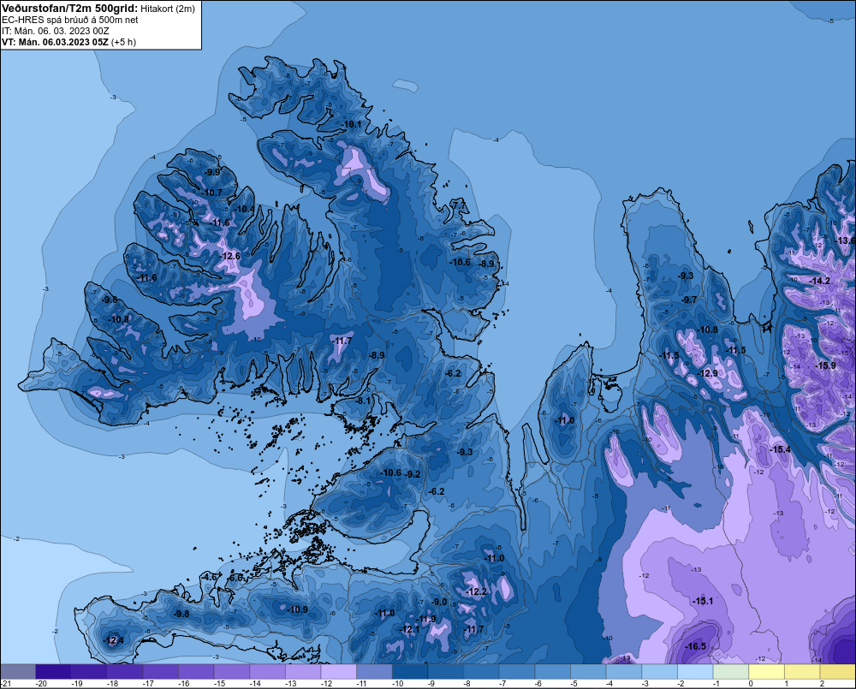Click the "-10.7" temperature value

tap(212, 193)
